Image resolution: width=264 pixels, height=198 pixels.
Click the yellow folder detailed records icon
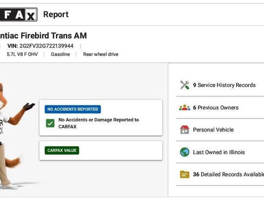pyautogui.click(x=184, y=174)
